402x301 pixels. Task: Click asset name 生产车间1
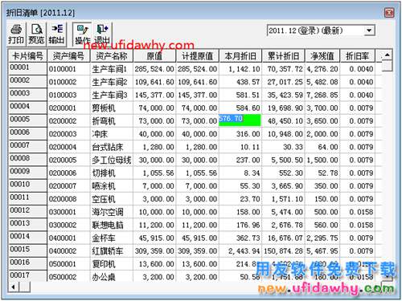[109, 69]
